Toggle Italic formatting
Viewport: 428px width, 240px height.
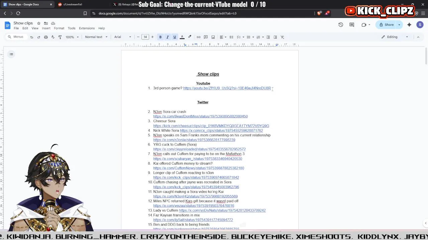pyautogui.click(x=168, y=37)
